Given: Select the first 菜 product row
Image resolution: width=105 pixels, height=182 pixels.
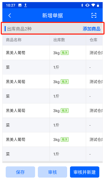Looking at the screenshot, I should [52, 67].
